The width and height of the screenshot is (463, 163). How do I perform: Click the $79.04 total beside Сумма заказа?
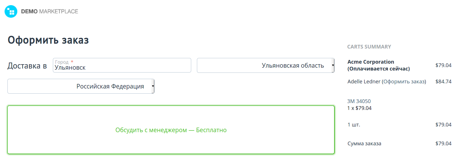[443, 144]
